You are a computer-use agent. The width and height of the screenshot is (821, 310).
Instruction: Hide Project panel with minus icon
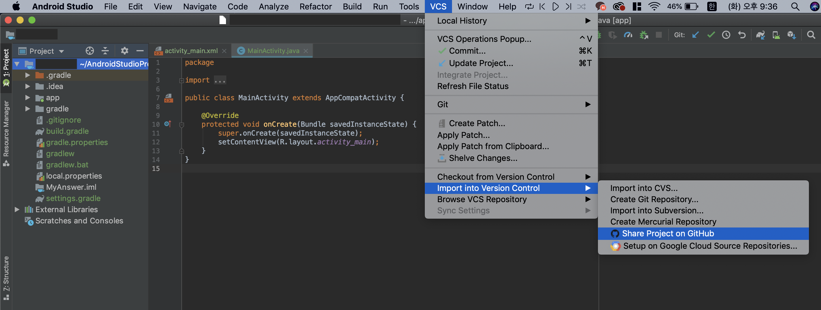[140, 51]
